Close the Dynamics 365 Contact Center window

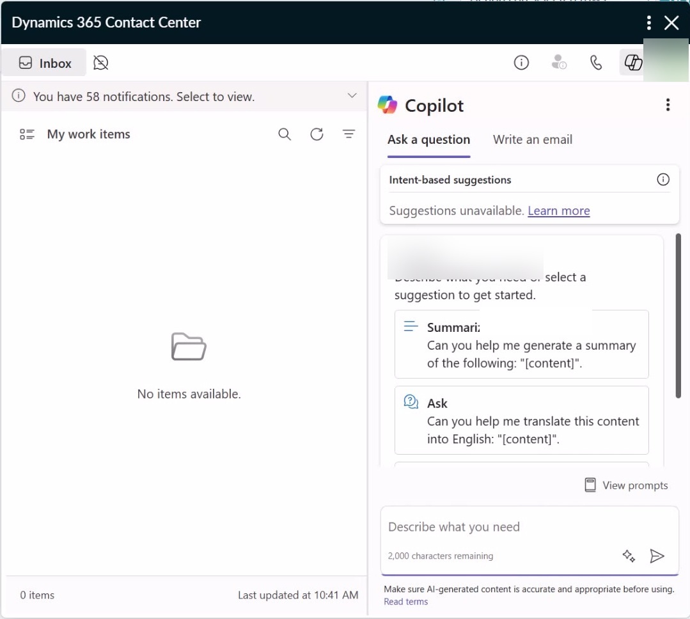click(671, 22)
